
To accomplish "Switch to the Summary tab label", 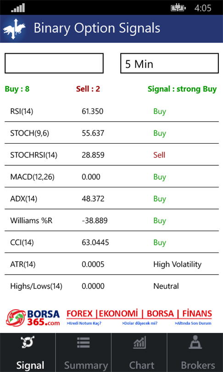I will pos(86,365).
